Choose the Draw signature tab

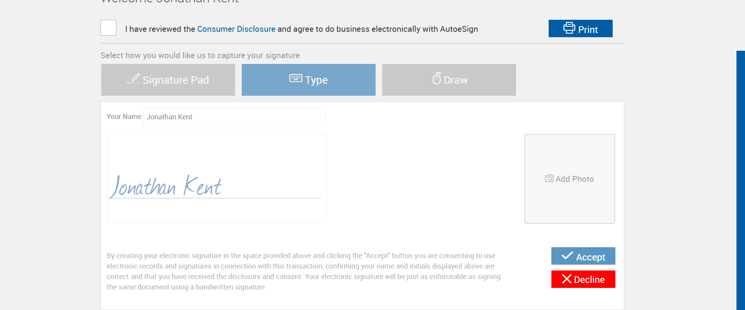(449, 80)
